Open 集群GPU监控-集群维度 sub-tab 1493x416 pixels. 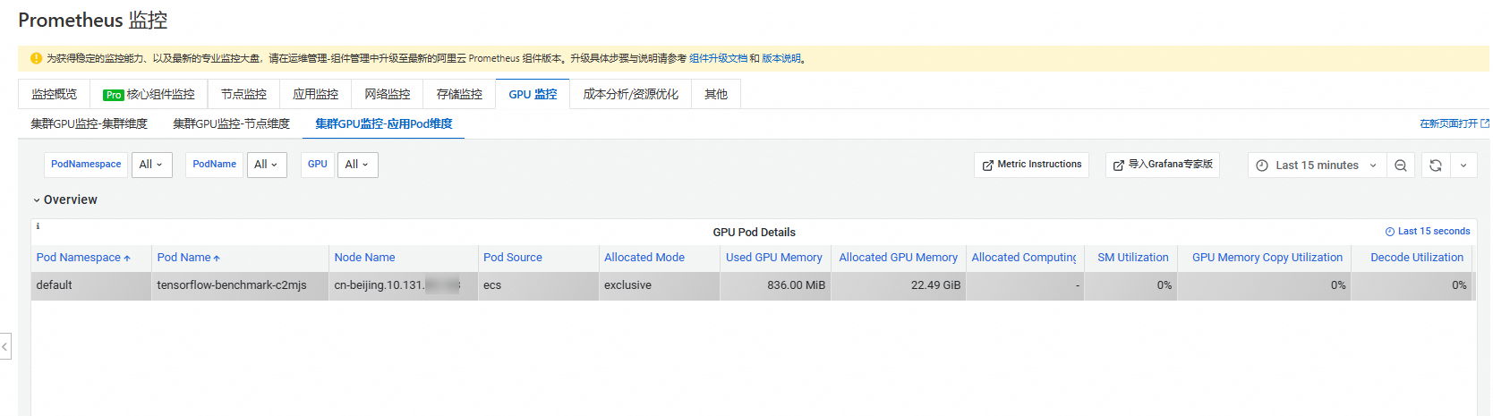tap(89, 123)
